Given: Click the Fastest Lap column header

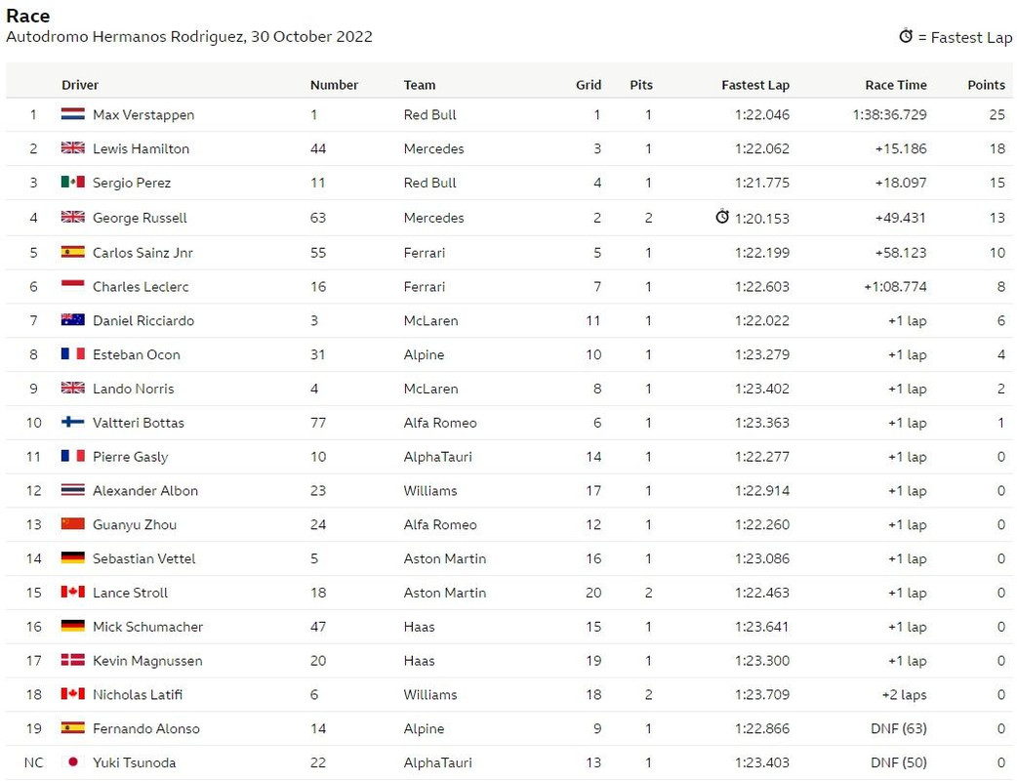Looking at the screenshot, I should tap(755, 85).
